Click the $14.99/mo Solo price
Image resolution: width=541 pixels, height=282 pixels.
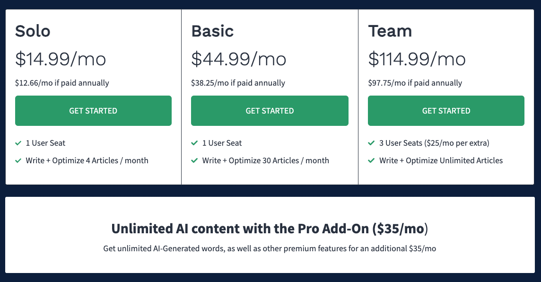(x=61, y=59)
